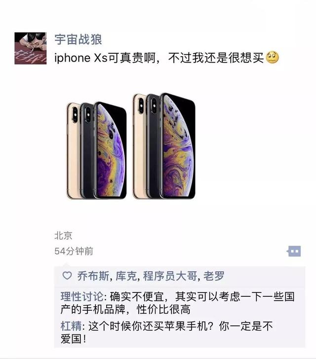View the smaller iPhone Xs front screen
Image resolution: width=316 pixels, height=359 pixels.
[x=110, y=150]
